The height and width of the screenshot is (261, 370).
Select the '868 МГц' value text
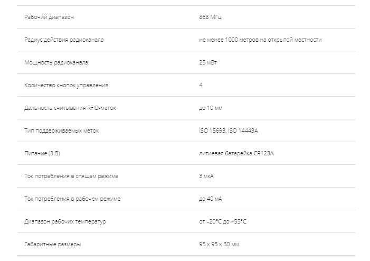(x=210, y=17)
